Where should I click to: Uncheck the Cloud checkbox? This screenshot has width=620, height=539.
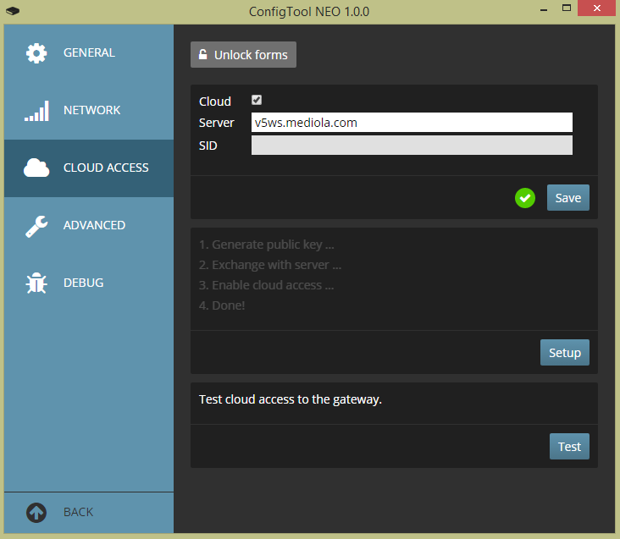(x=257, y=101)
